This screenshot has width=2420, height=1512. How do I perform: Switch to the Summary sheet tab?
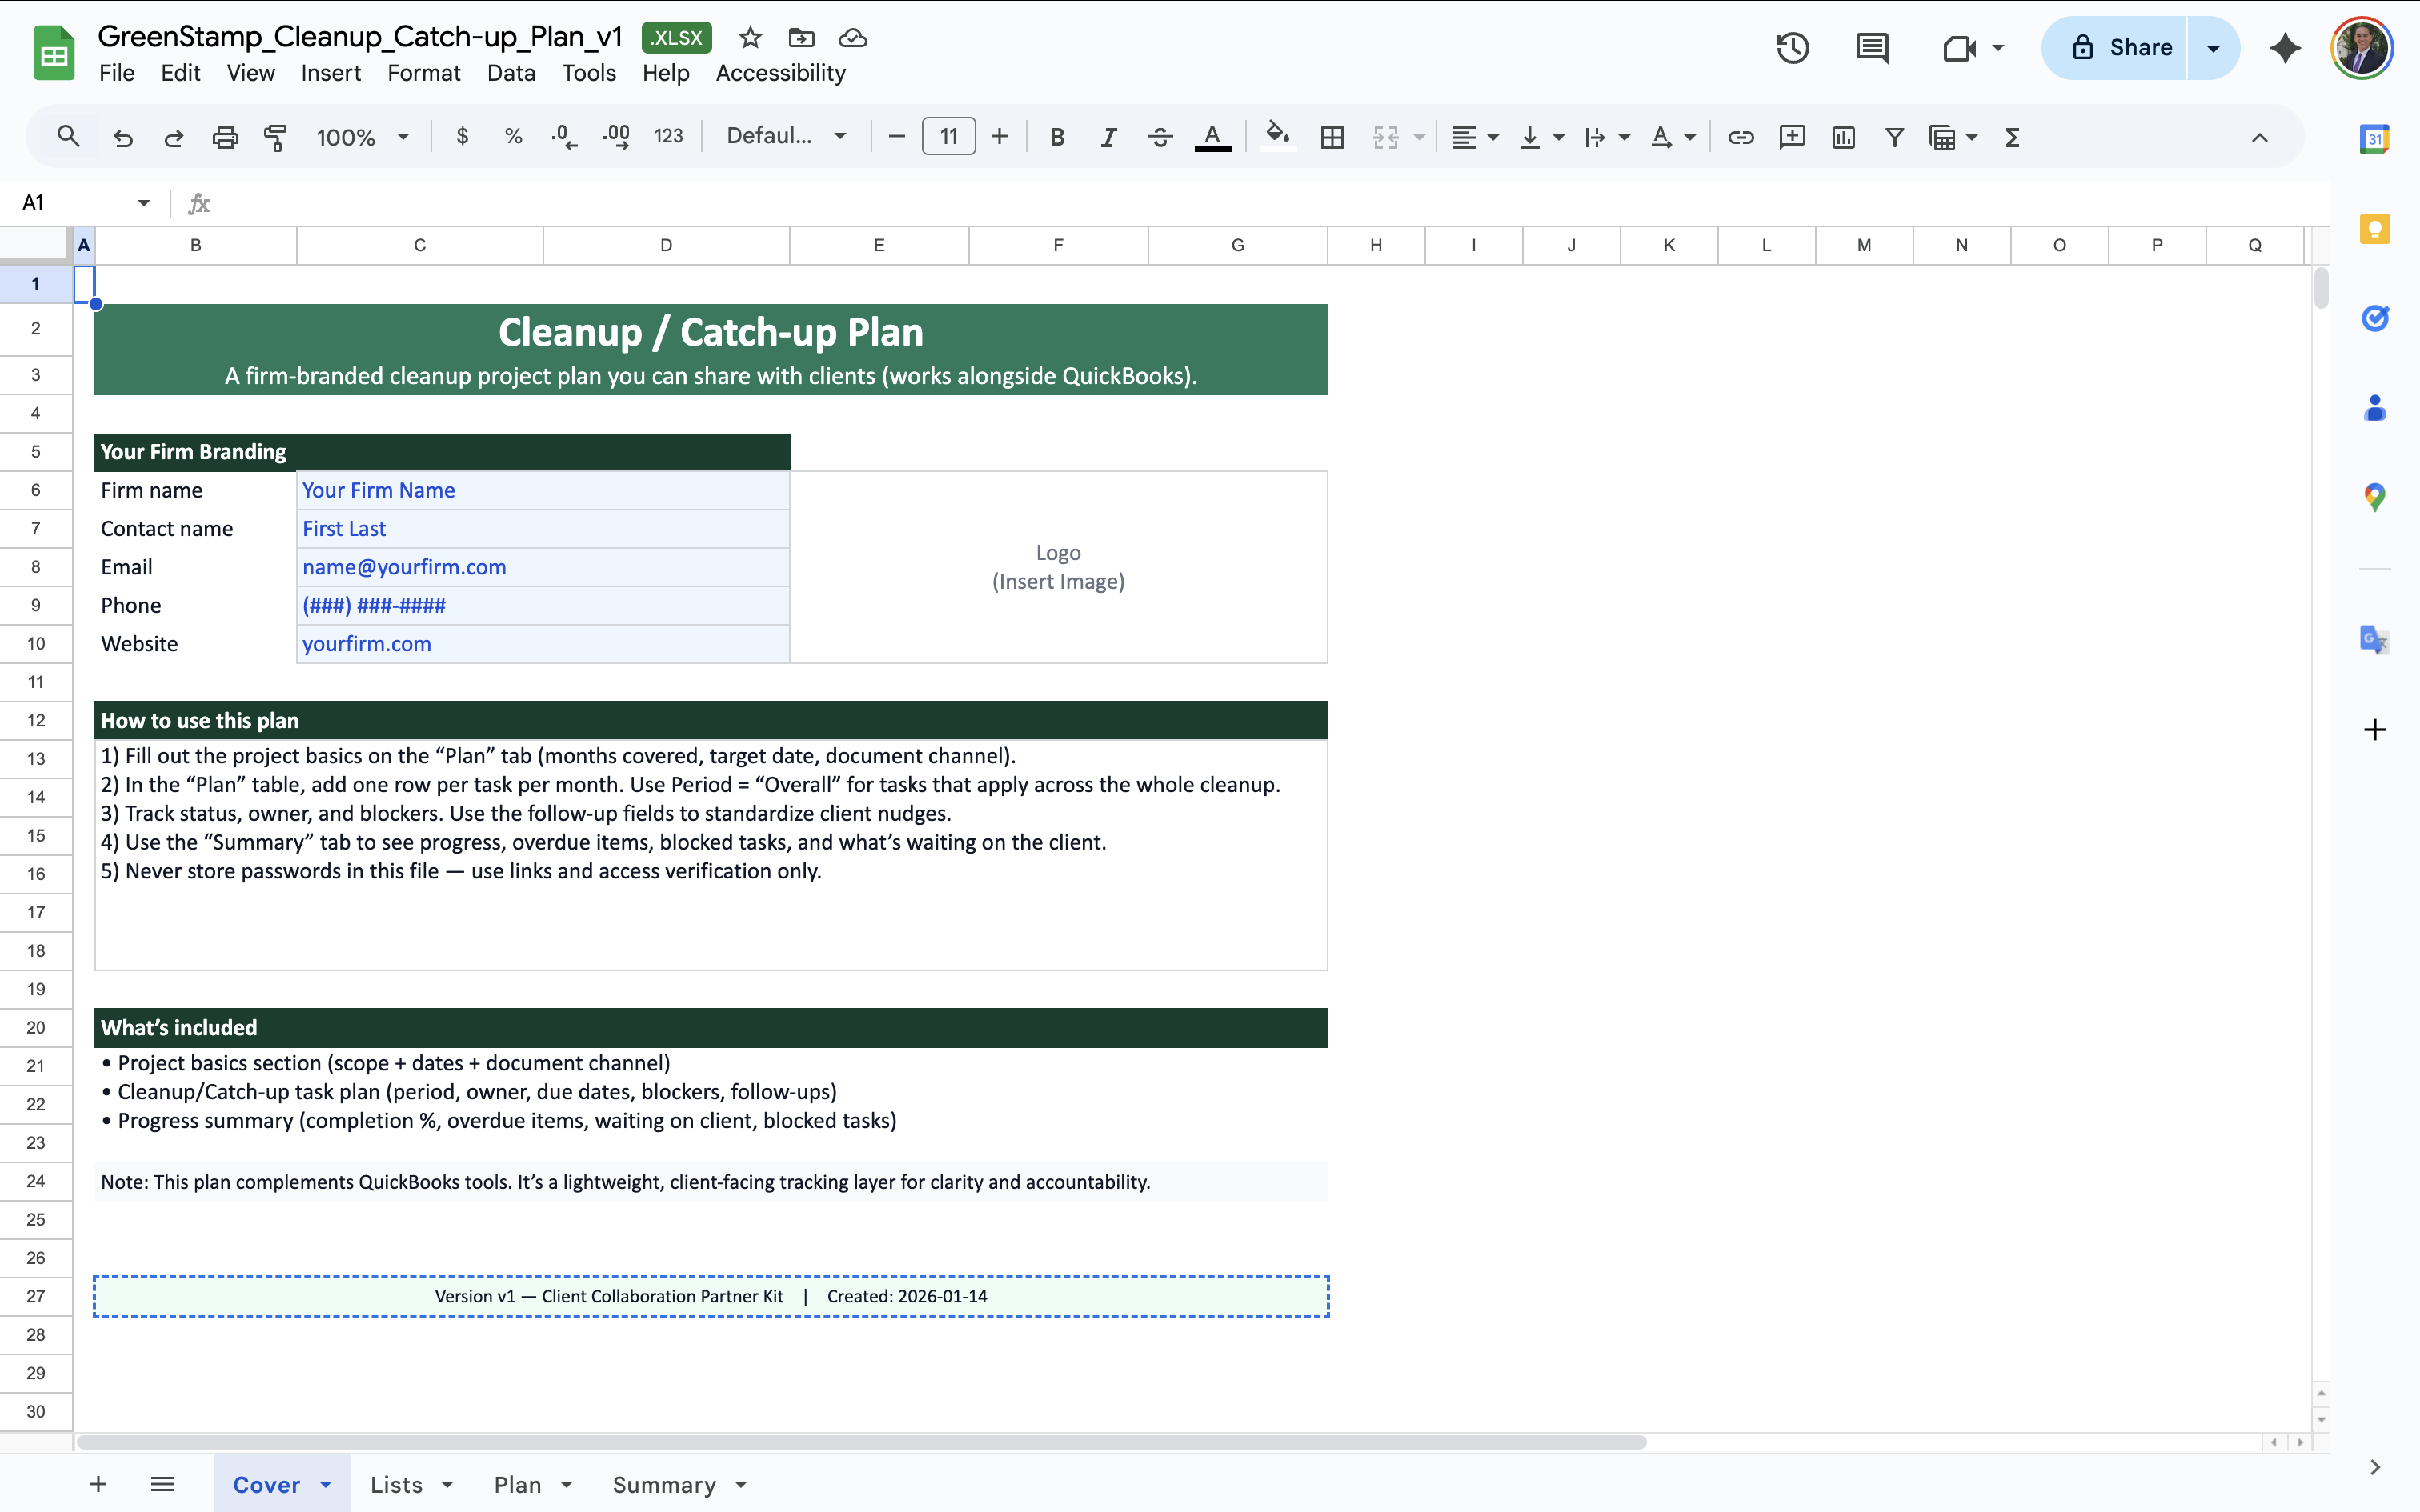click(666, 1485)
